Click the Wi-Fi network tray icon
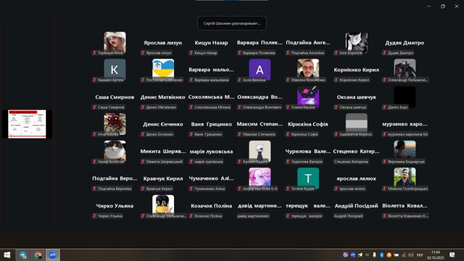The image size is (464, 261). [x=404, y=255]
